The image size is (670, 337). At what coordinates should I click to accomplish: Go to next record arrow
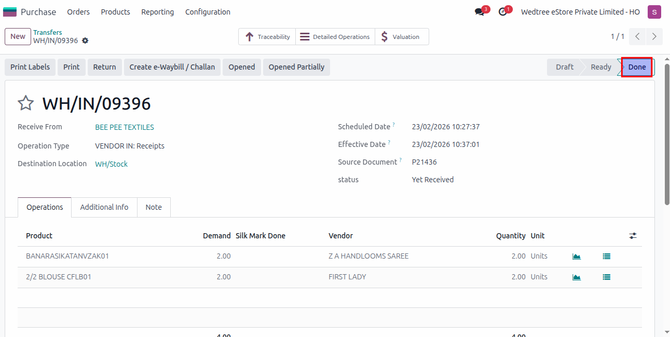point(654,37)
